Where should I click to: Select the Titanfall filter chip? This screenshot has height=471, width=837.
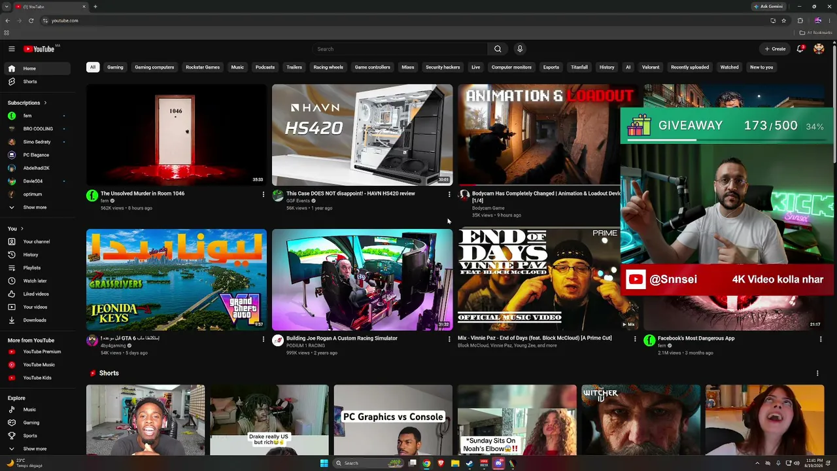coord(579,67)
